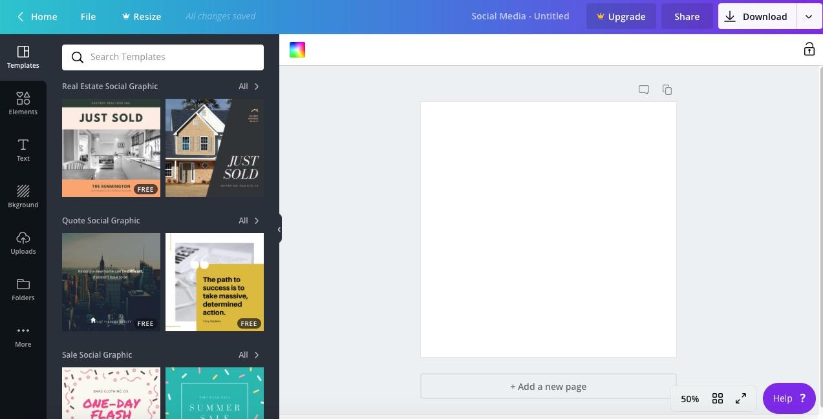Expand the Download options dropdown arrow

pos(809,16)
